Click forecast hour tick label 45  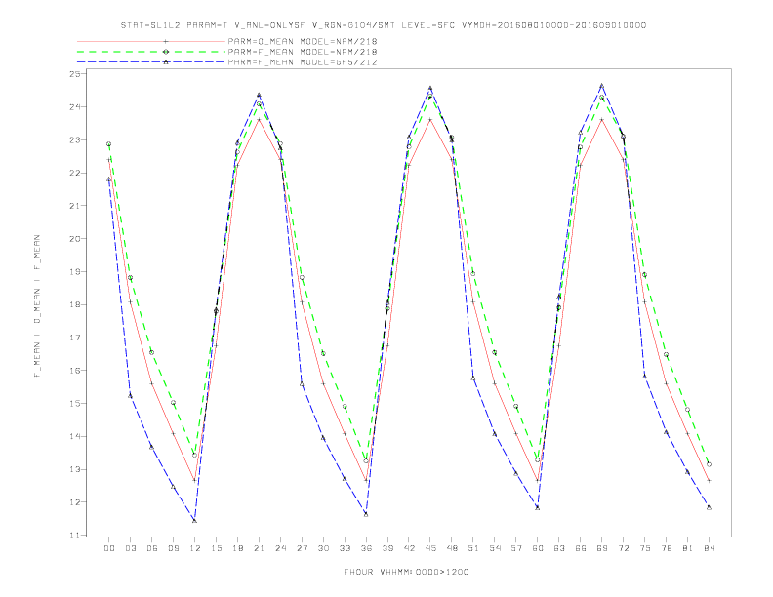[430, 548]
